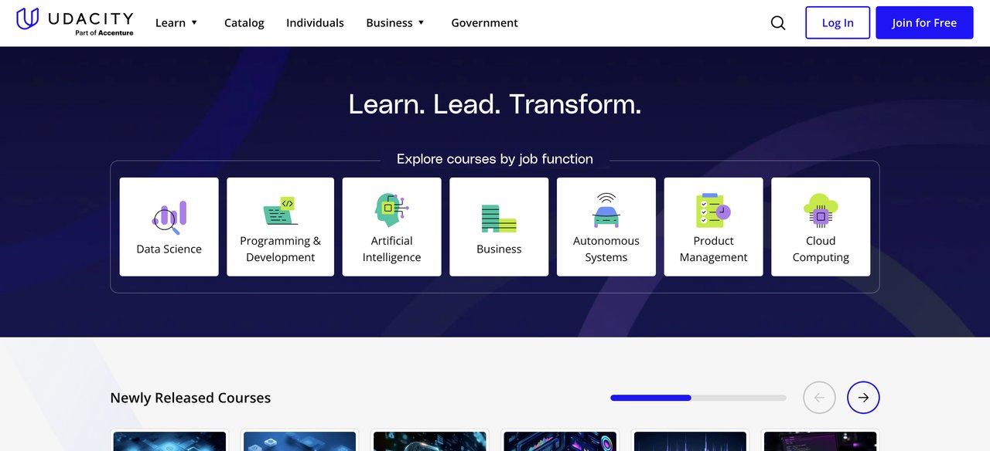Select the Cloud Computing chip icon
The image size is (990, 451).
coord(821,210)
